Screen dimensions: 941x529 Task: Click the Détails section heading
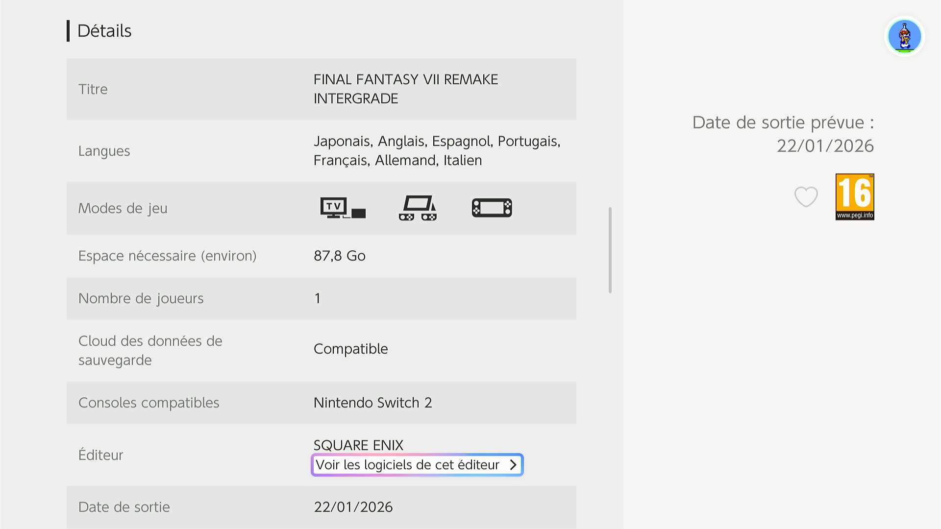coord(104,31)
